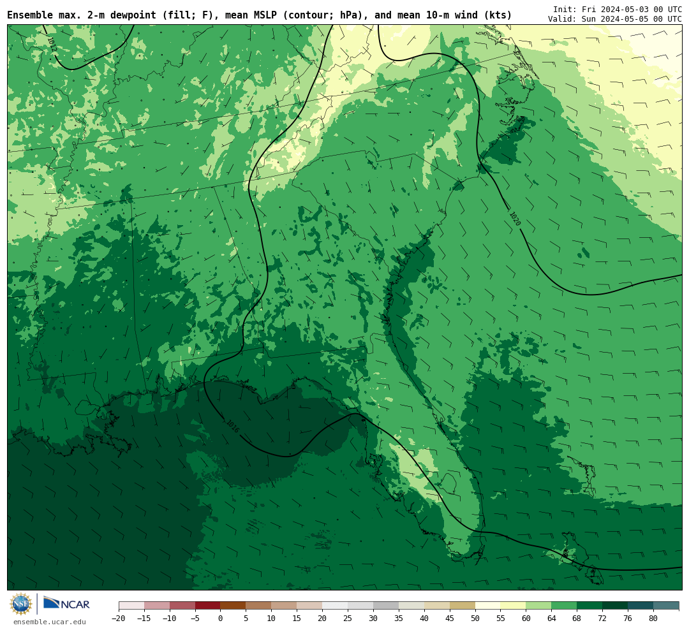Click the Init: Fri 2024-05-03 00 UTC text
Image resolution: width=689 pixels, height=630 pixels.
point(618,9)
